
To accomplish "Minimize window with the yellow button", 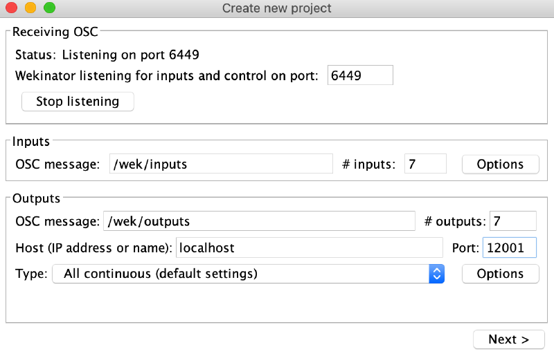I will (30, 8).
